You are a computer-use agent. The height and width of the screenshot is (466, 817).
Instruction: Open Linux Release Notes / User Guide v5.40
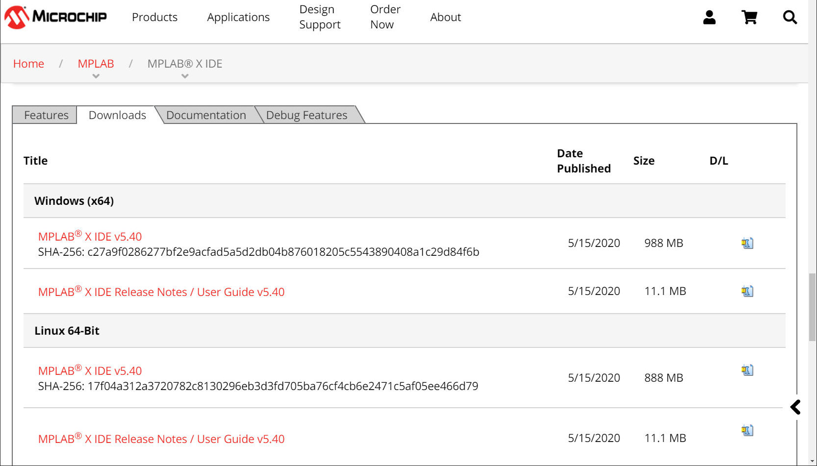161,439
